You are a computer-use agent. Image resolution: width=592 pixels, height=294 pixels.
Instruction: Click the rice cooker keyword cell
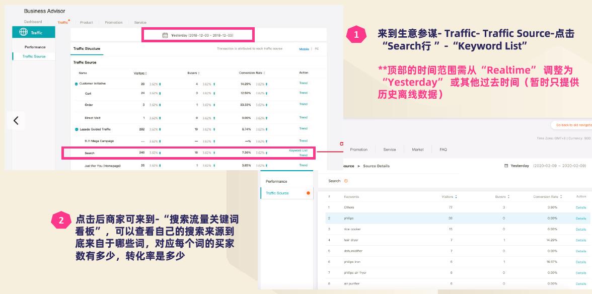click(x=351, y=229)
